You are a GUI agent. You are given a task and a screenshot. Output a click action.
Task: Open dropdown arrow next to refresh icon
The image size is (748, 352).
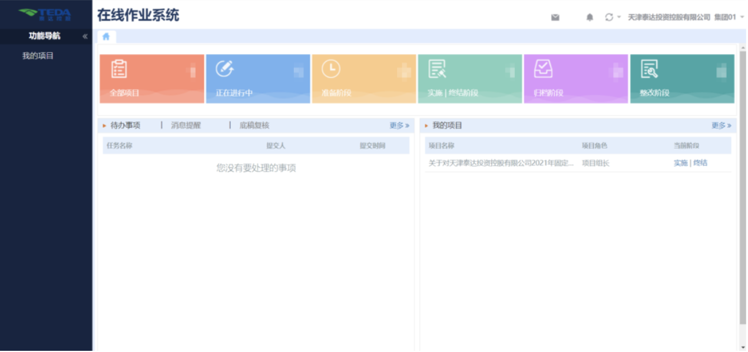pos(619,18)
